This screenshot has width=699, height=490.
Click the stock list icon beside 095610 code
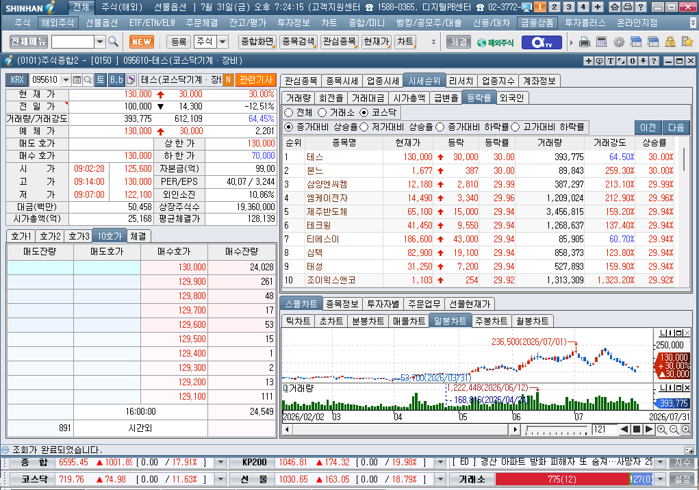[x=77, y=80]
